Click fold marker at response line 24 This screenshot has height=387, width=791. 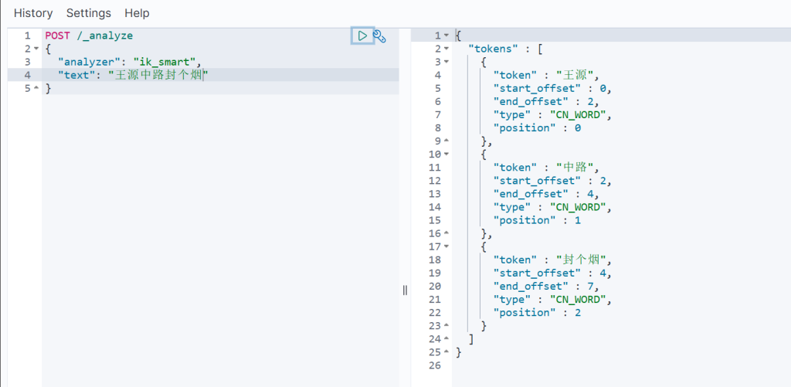tap(446, 339)
